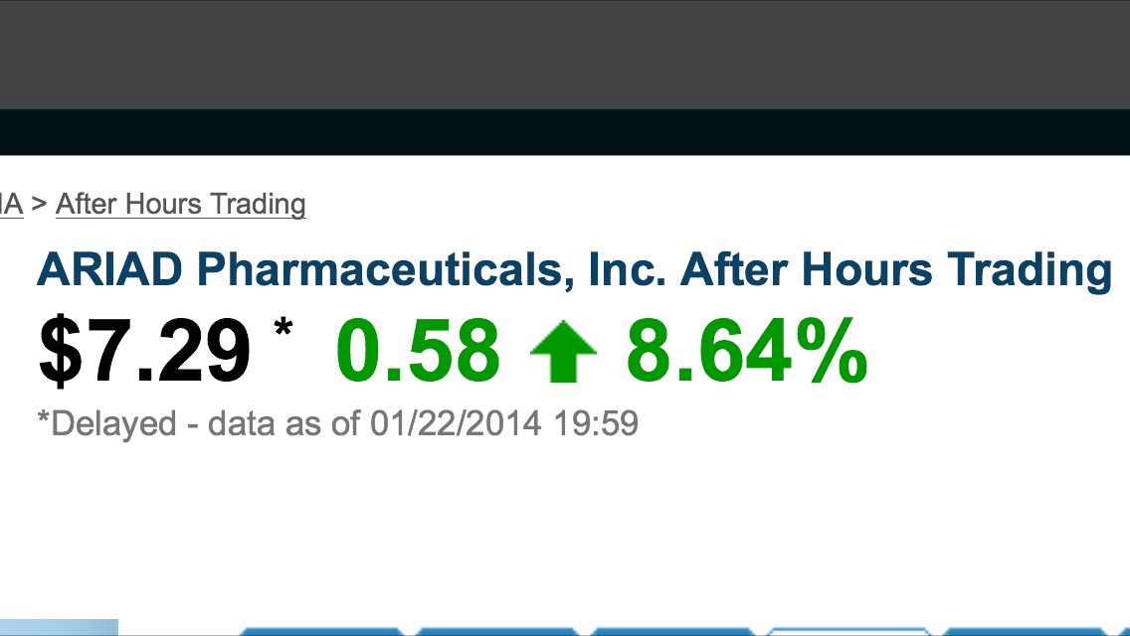
Task: Open the After Hours Trading breadcrumb link
Action: pyautogui.click(x=180, y=205)
